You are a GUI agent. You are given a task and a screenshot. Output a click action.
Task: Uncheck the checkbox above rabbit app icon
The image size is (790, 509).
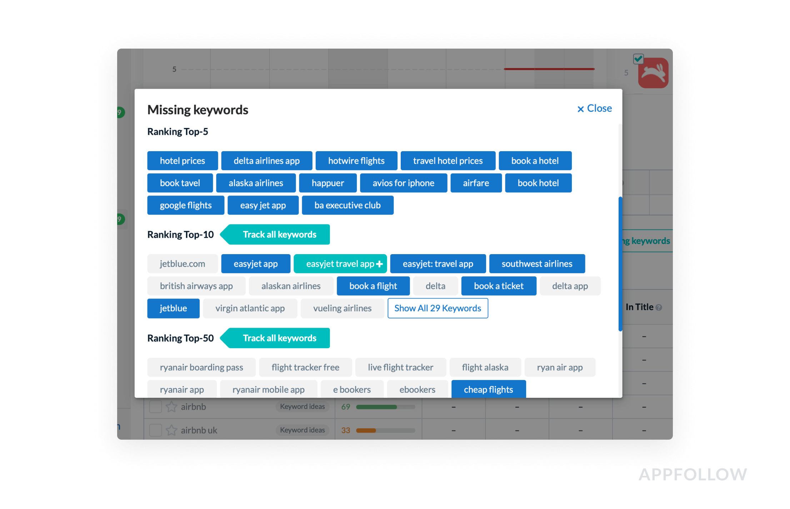click(638, 59)
